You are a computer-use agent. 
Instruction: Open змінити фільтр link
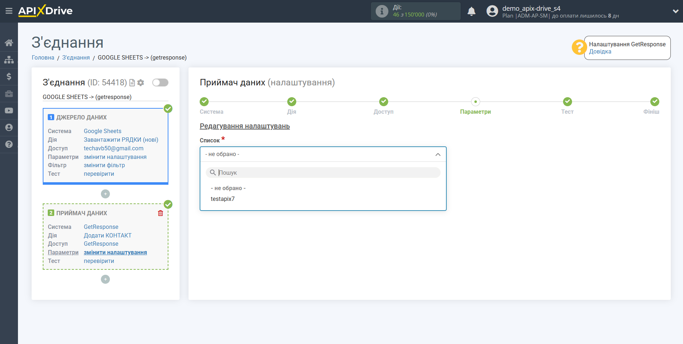[104, 165]
